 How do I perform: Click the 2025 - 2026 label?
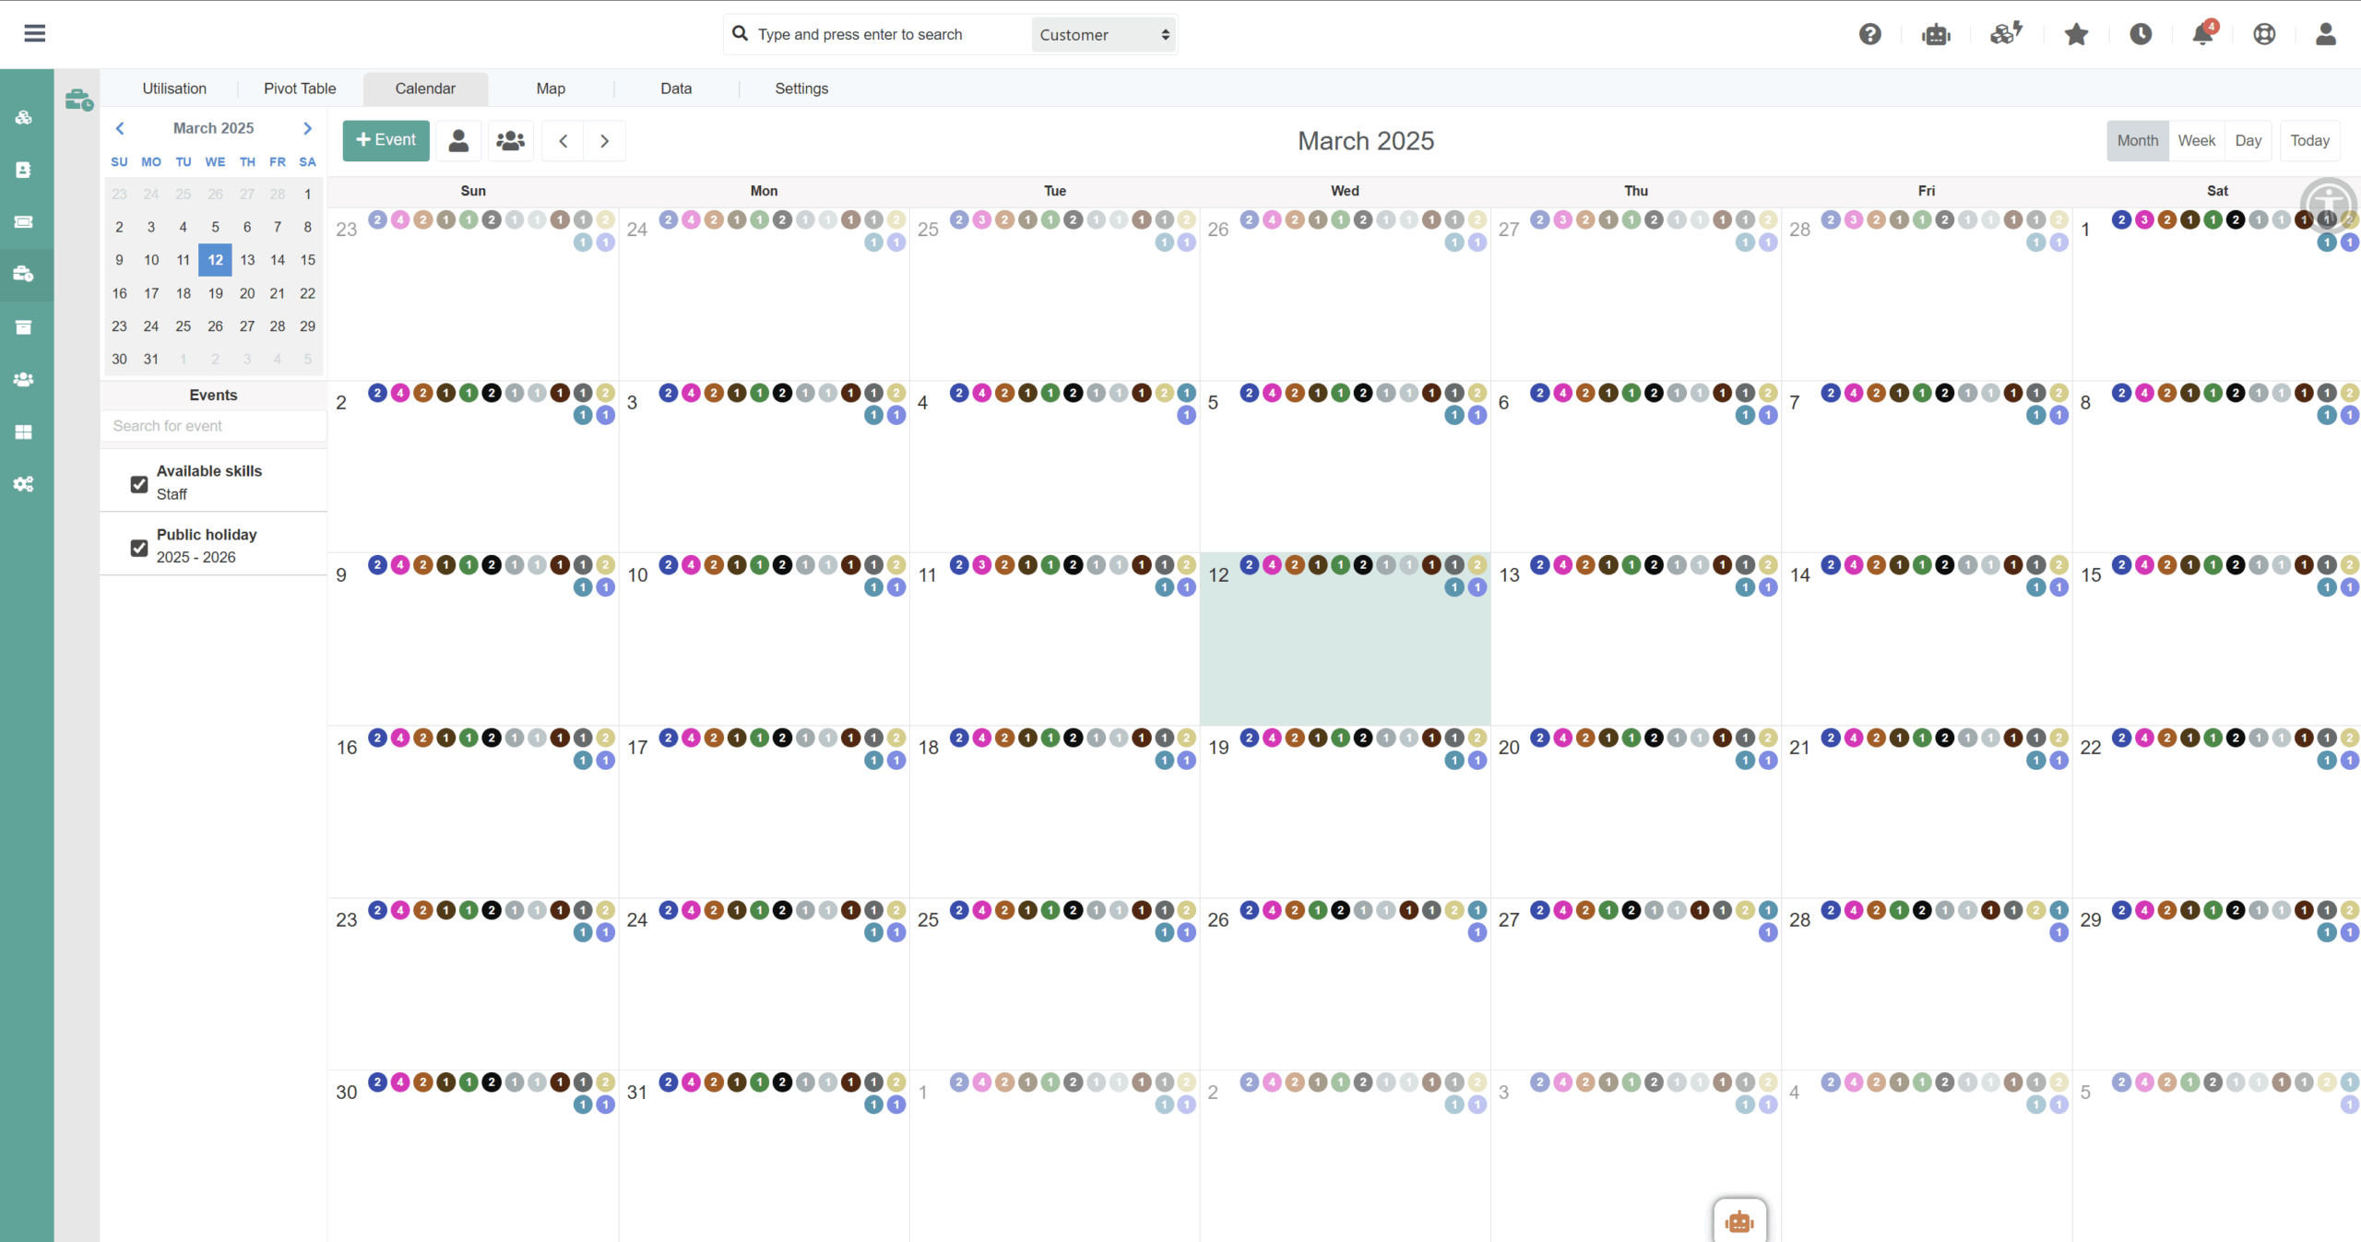(196, 557)
